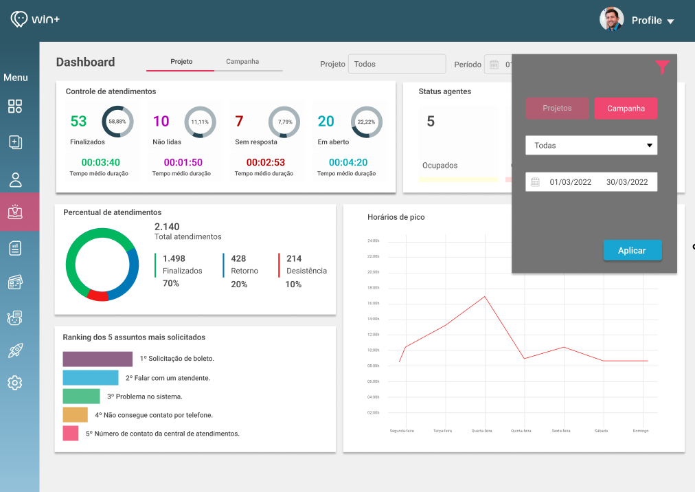Viewport: 695px width, 492px height.
Task: Open the dashboard grid icon in sidebar
Action: click(x=15, y=106)
